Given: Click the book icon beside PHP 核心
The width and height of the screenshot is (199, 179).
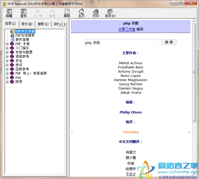Looking at the screenshot, I should pyautogui.click(x=12, y=73).
